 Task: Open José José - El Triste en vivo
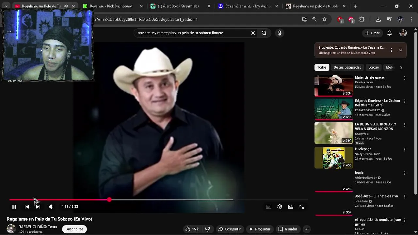tap(376, 196)
